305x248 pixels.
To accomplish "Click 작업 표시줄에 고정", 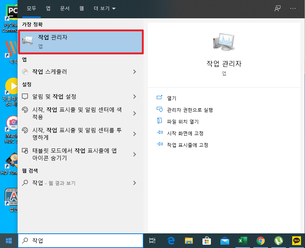I will point(187,145).
